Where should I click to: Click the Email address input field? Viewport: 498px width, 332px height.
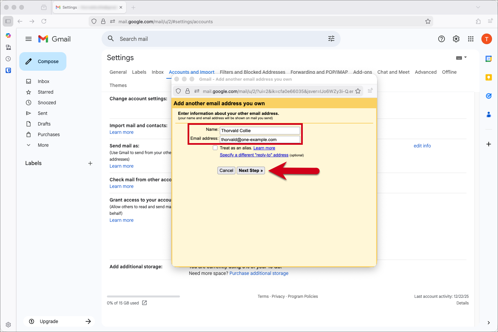260,139
